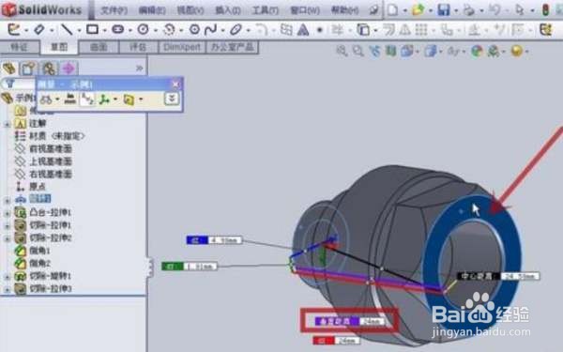Switch to the 特征 tab

[x=20, y=47]
